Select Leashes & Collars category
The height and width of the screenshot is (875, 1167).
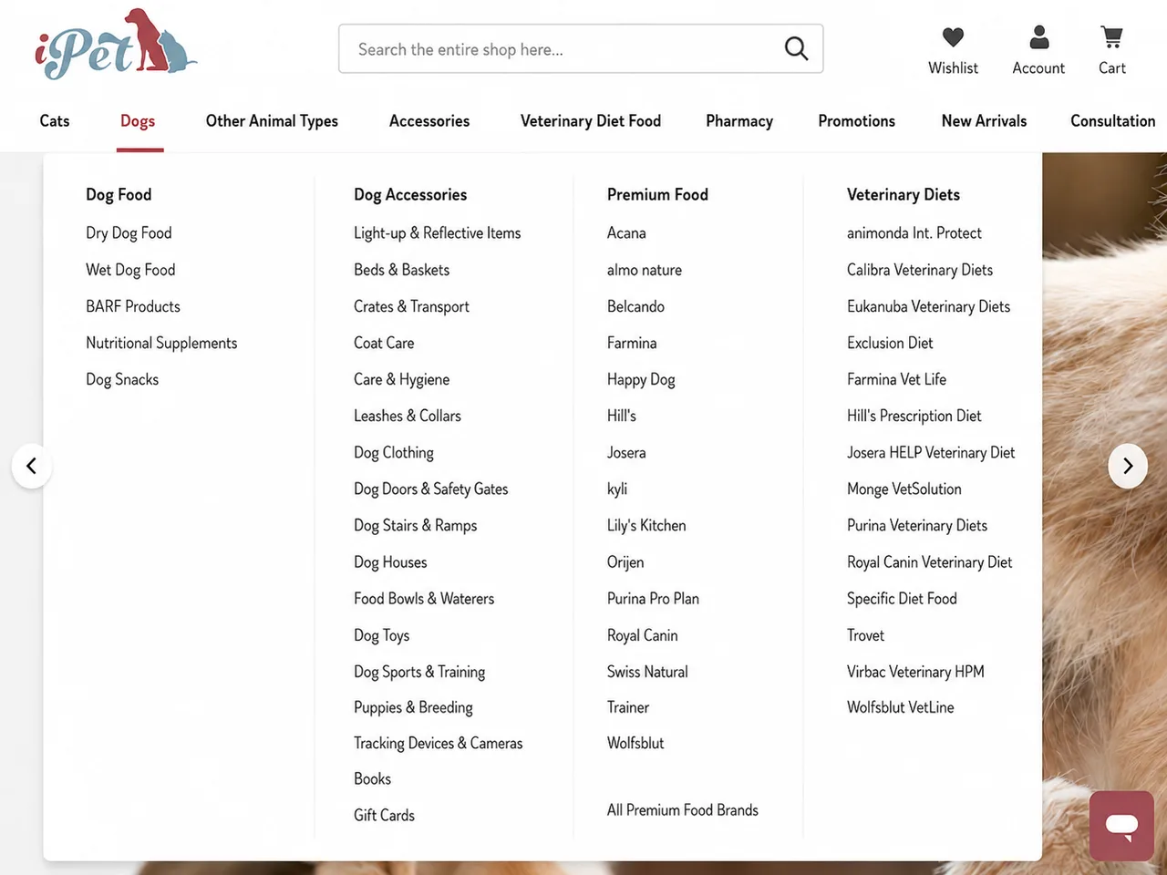(x=408, y=416)
